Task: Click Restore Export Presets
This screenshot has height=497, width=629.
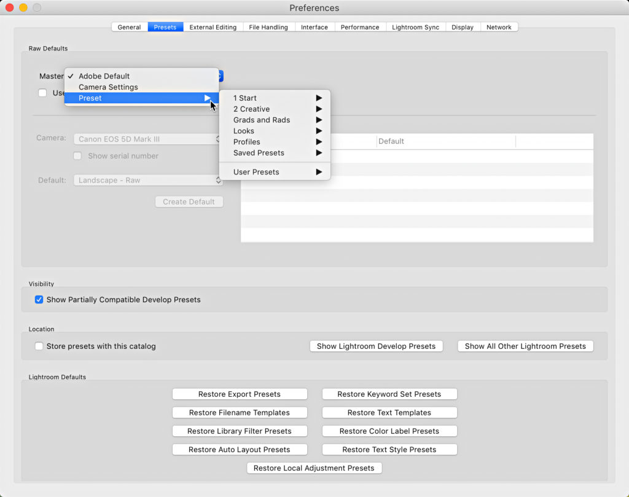Action: point(240,394)
